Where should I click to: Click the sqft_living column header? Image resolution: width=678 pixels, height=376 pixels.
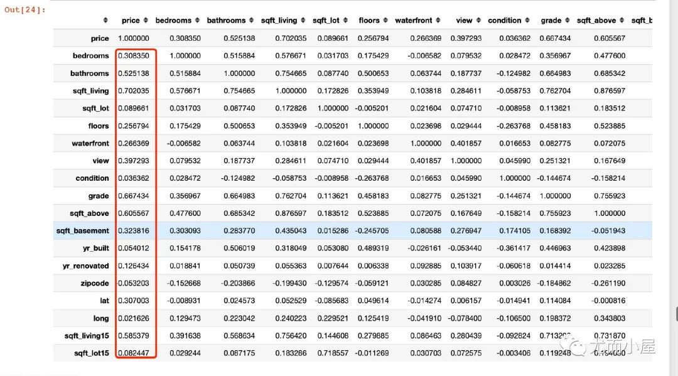click(x=279, y=20)
